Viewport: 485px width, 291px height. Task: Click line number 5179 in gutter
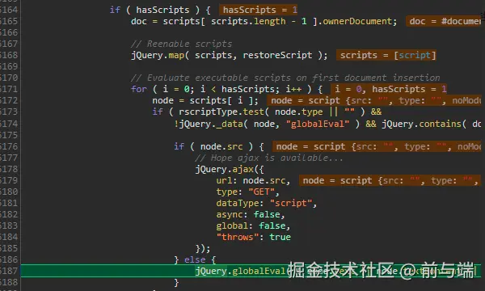coord(9,180)
